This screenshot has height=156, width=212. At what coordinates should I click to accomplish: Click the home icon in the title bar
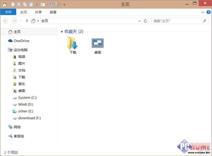click(x=4, y=5)
